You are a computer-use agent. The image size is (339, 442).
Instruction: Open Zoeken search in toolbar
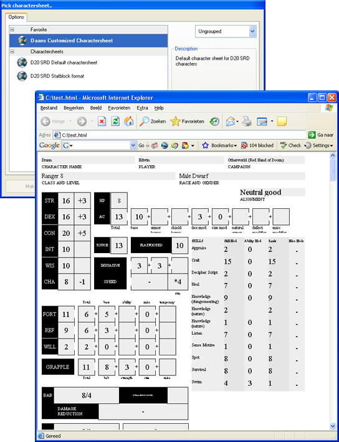tap(153, 122)
